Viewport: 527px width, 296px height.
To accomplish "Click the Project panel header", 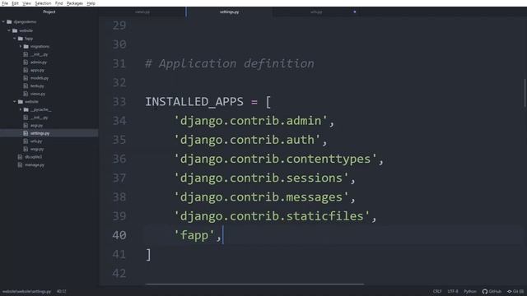I will point(49,12).
